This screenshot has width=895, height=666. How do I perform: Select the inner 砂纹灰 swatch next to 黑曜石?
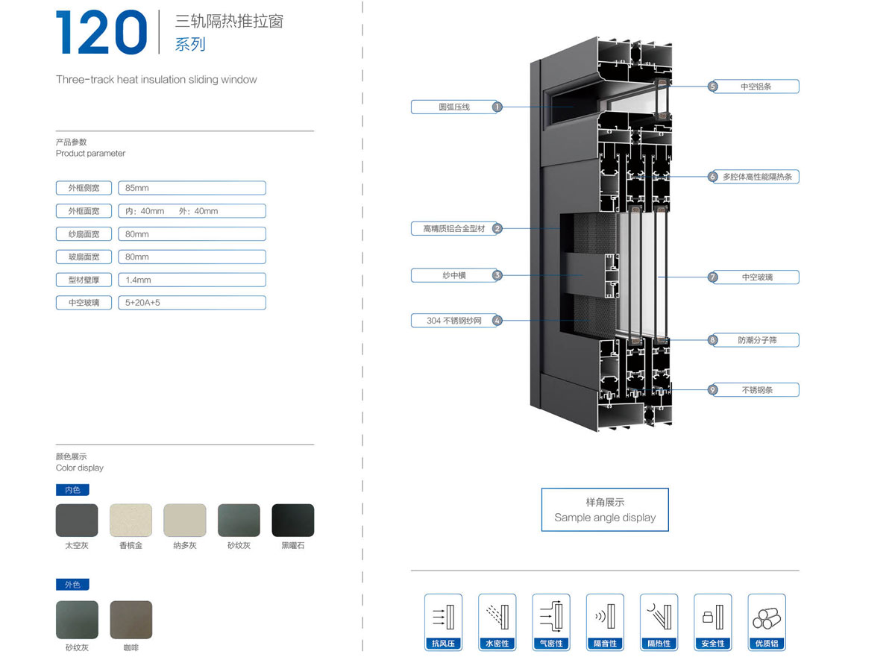pyautogui.click(x=239, y=521)
